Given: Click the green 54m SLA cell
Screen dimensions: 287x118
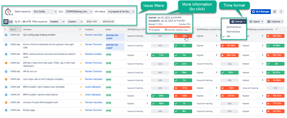Looking at the screenshot, I should (x=160, y=96).
